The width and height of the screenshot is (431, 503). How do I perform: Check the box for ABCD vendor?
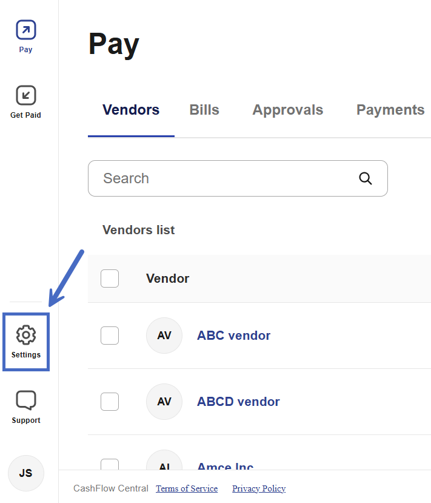click(x=110, y=402)
